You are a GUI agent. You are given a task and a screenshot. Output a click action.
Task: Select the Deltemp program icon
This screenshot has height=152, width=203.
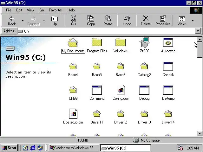(168, 90)
